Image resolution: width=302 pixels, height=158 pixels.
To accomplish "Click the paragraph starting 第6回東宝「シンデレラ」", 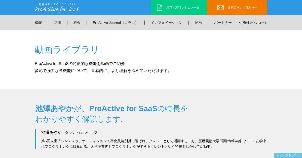I will pos(154,144).
